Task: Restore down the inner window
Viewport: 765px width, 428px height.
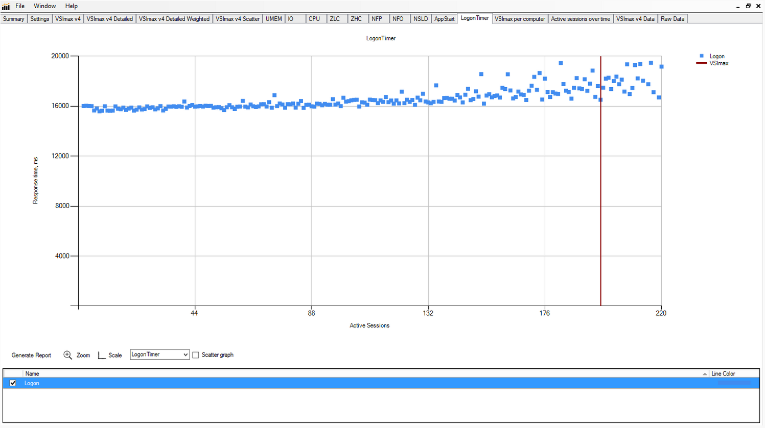Action: [x=748, y=6]
